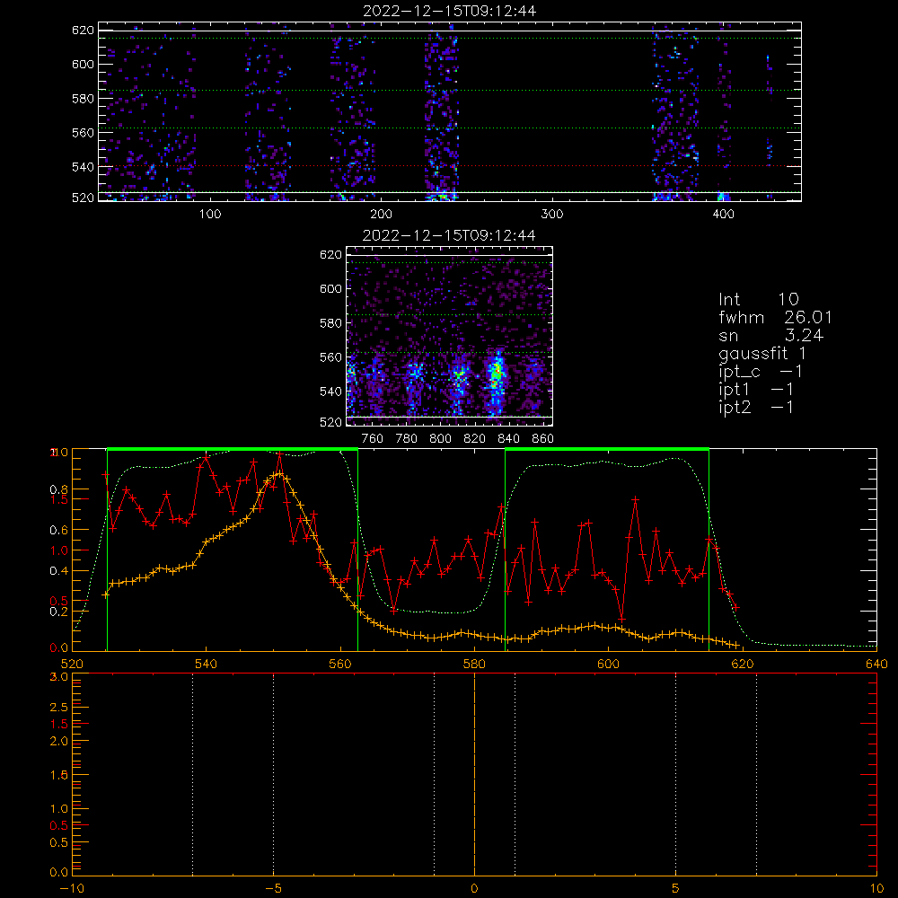Click the orange 2.0 y-axis label in bottom plot

coord(59,741)
